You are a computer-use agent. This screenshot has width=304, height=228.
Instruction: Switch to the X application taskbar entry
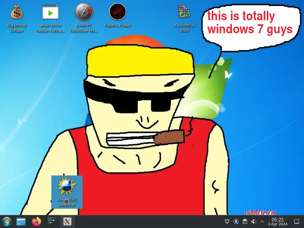click(67, 221)
